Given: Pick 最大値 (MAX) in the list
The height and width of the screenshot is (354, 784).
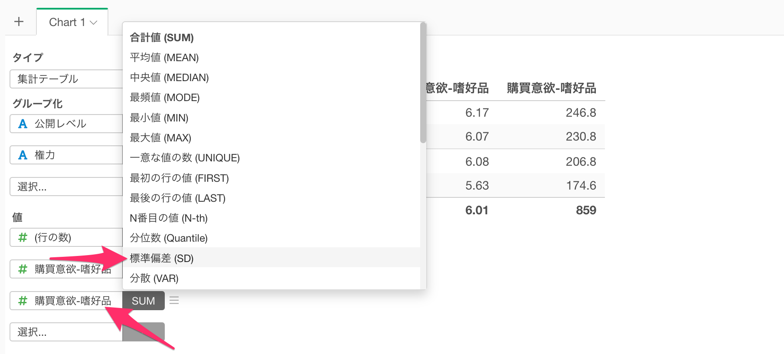Looking at the screenshot, I should pos(271,138).
